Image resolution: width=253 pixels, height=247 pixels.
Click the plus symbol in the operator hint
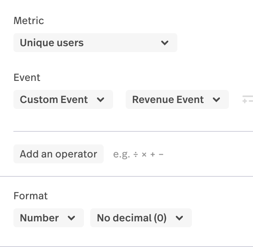[153, 154]
